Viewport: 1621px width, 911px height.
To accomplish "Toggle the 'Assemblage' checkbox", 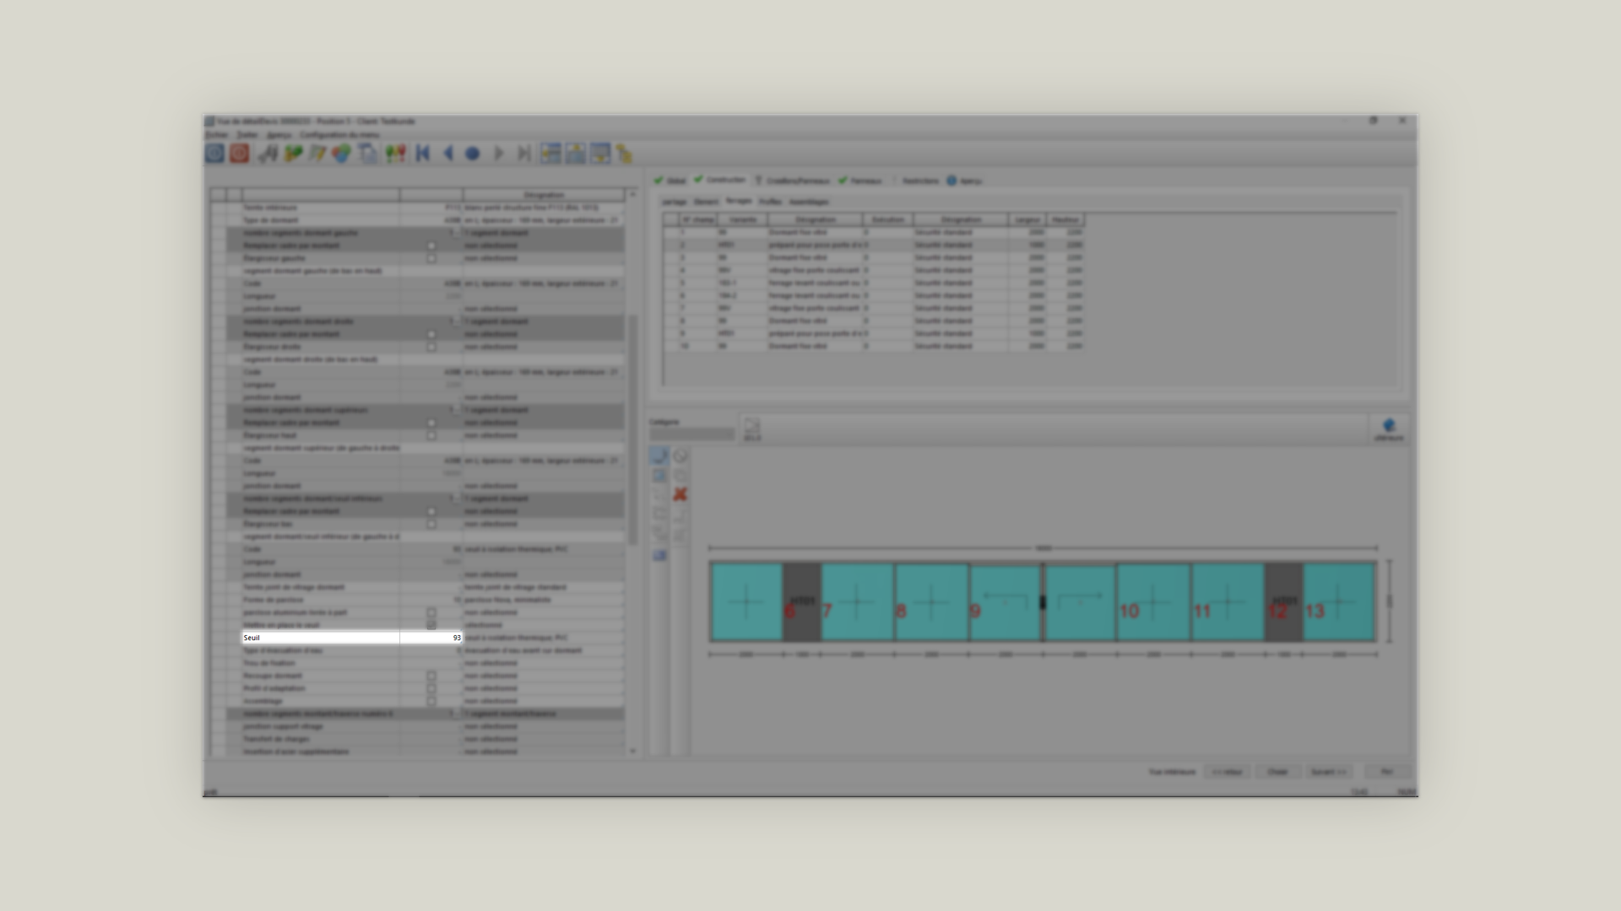I will click(x=431, y=701).
